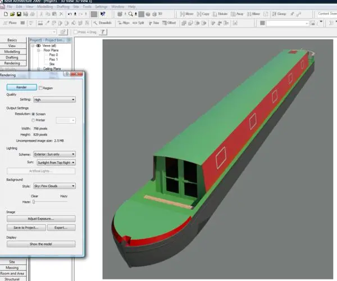Collapse the Views (all) tree node
Image resolution: width=337 pixels, height=281 pixels.
[33, 46]
